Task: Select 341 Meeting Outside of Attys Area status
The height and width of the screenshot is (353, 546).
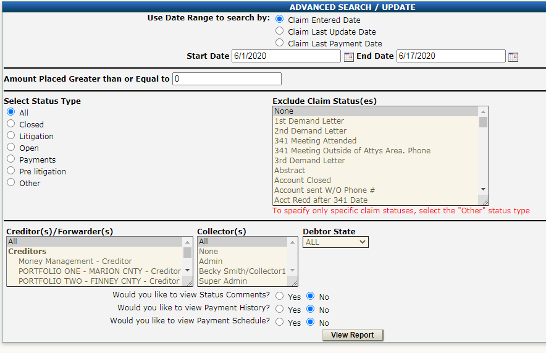Action: [x=376, y=151]
